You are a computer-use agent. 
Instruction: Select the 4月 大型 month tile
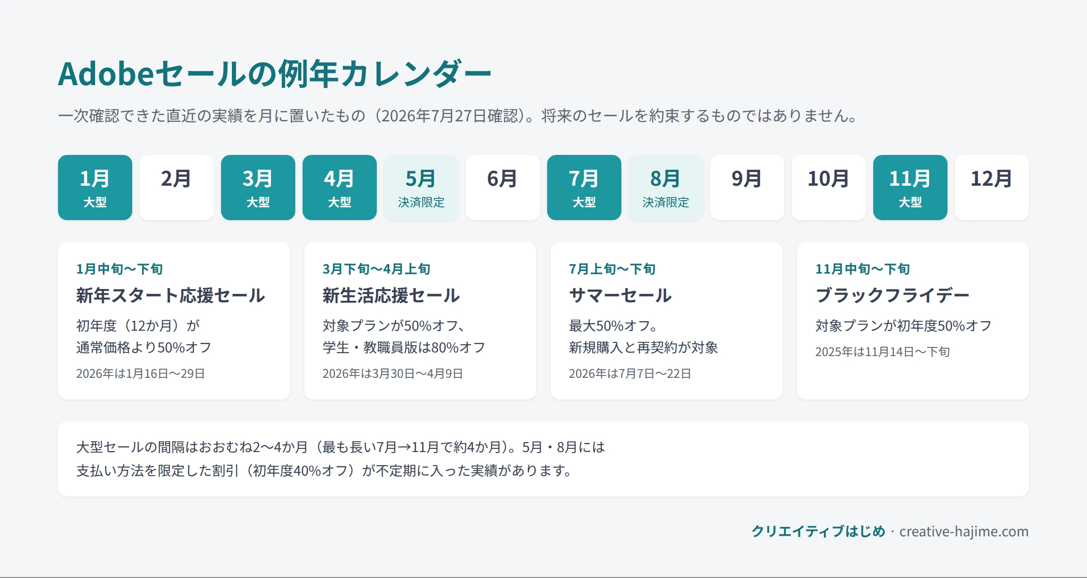pos(340,188)
